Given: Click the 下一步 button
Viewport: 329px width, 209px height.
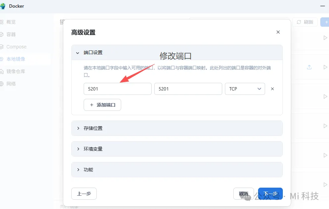Looking at the screenshot, I should click(x=270, y=194).
